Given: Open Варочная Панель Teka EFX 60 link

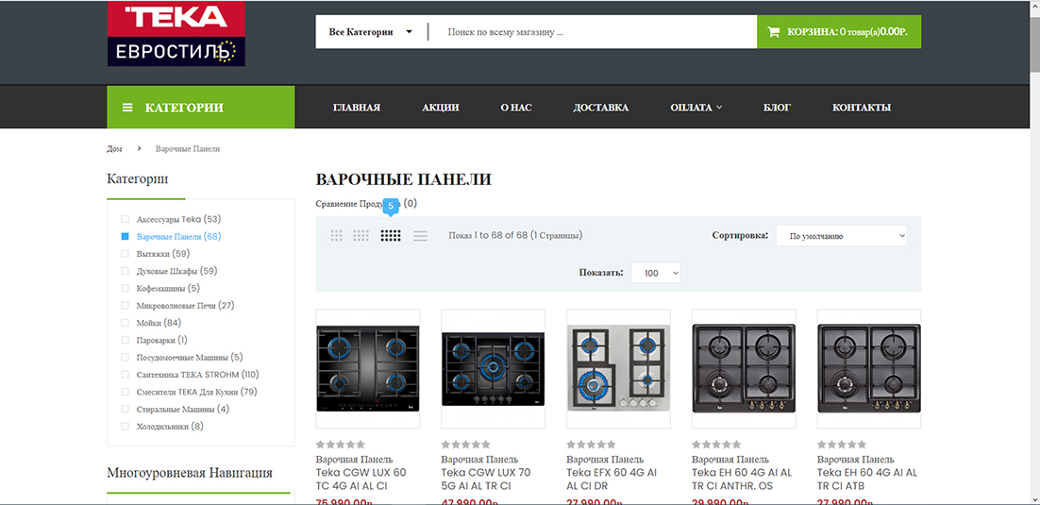Looking at the screenshot, I should tap(612, 473).
